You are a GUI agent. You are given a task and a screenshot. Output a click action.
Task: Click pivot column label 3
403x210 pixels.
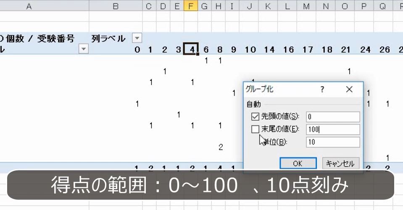click(179, 49)
